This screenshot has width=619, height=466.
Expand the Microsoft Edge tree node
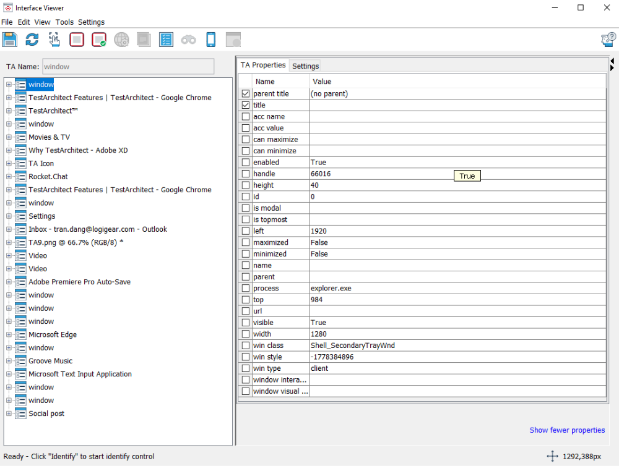point(9,335)
